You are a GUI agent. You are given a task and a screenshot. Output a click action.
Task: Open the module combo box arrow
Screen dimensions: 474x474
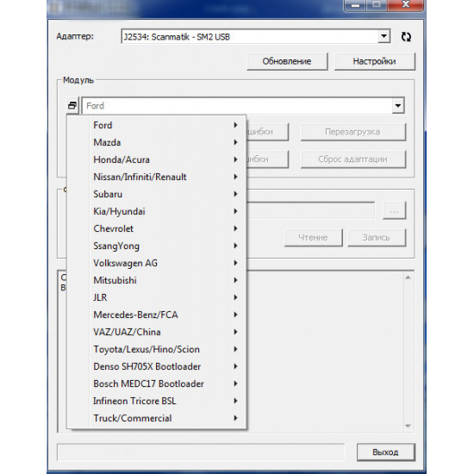[398, 105]
